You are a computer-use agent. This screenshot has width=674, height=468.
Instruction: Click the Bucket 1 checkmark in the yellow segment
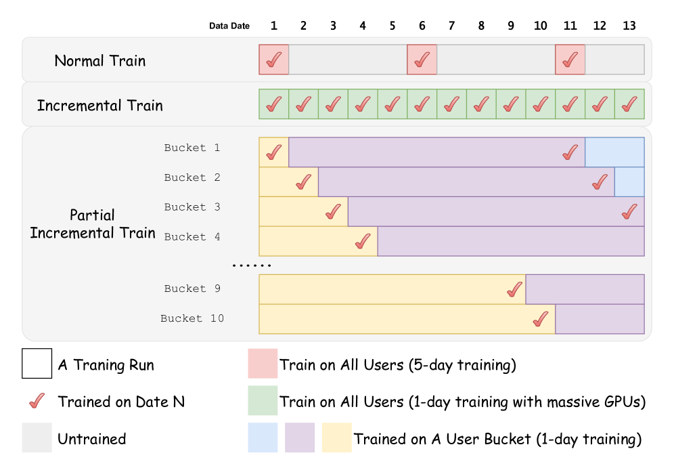pos(273,152)
